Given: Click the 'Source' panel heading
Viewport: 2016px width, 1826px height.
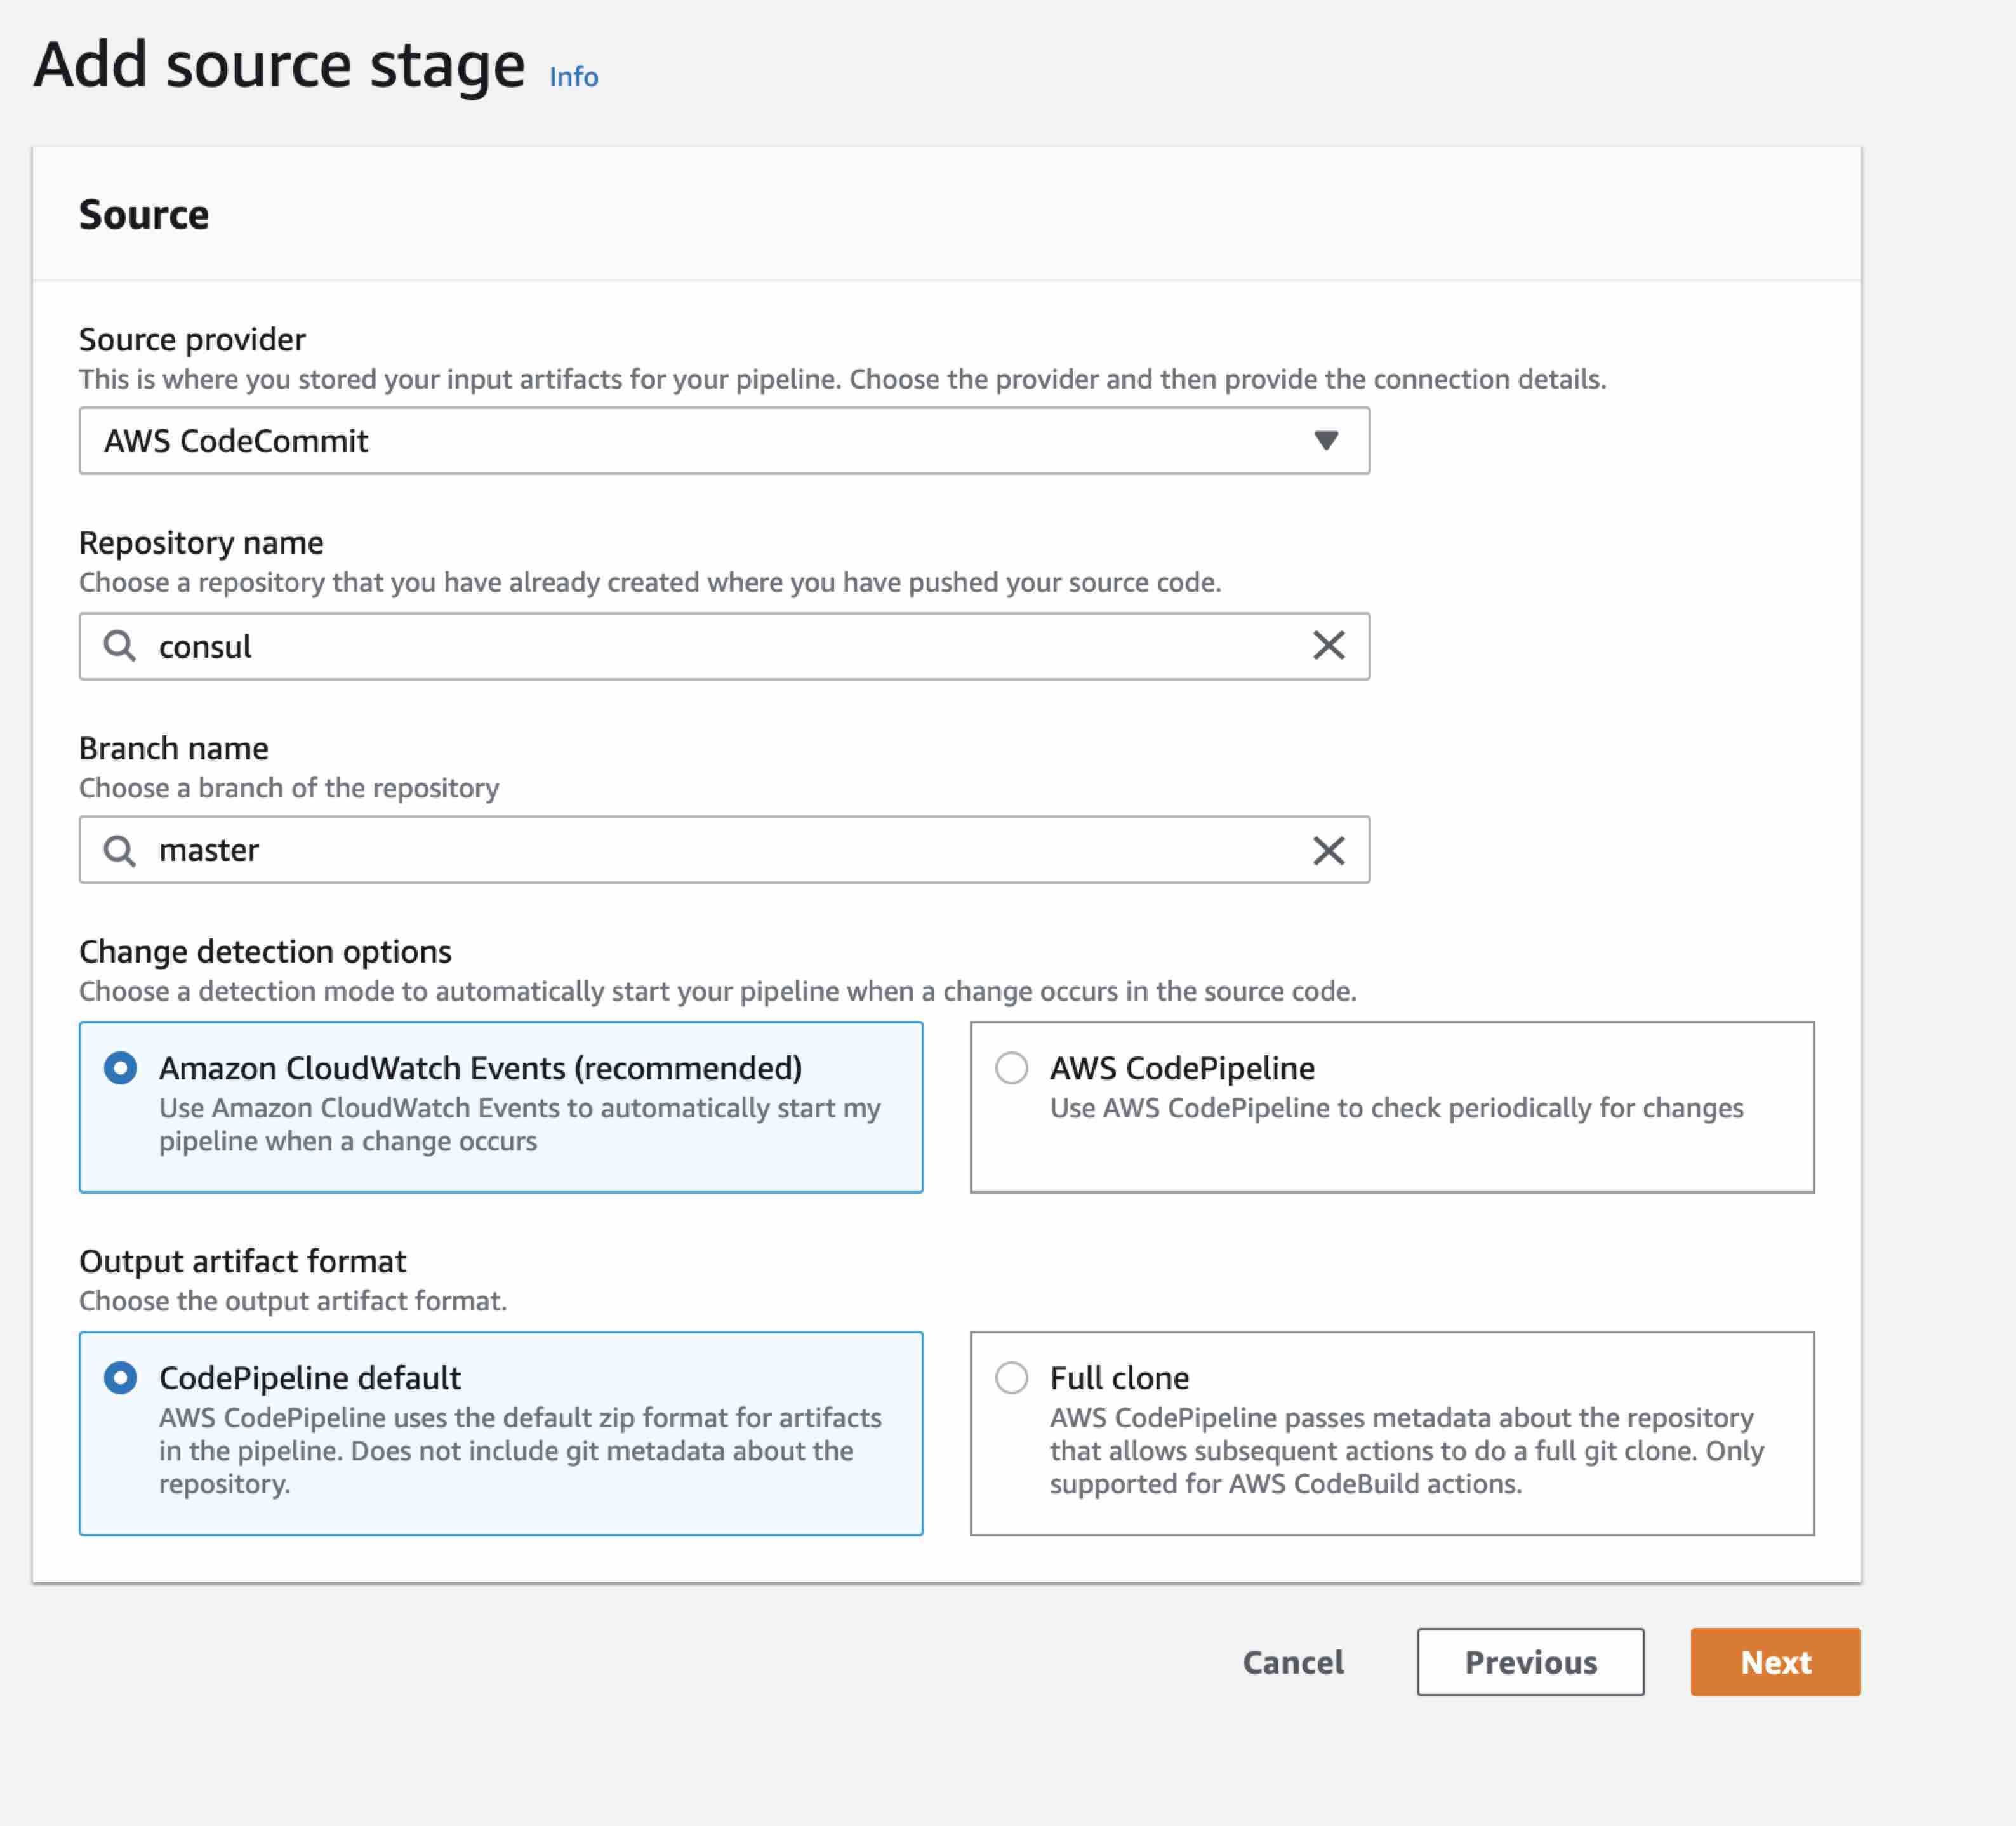Looking at the screenshot, I should 144,215.
